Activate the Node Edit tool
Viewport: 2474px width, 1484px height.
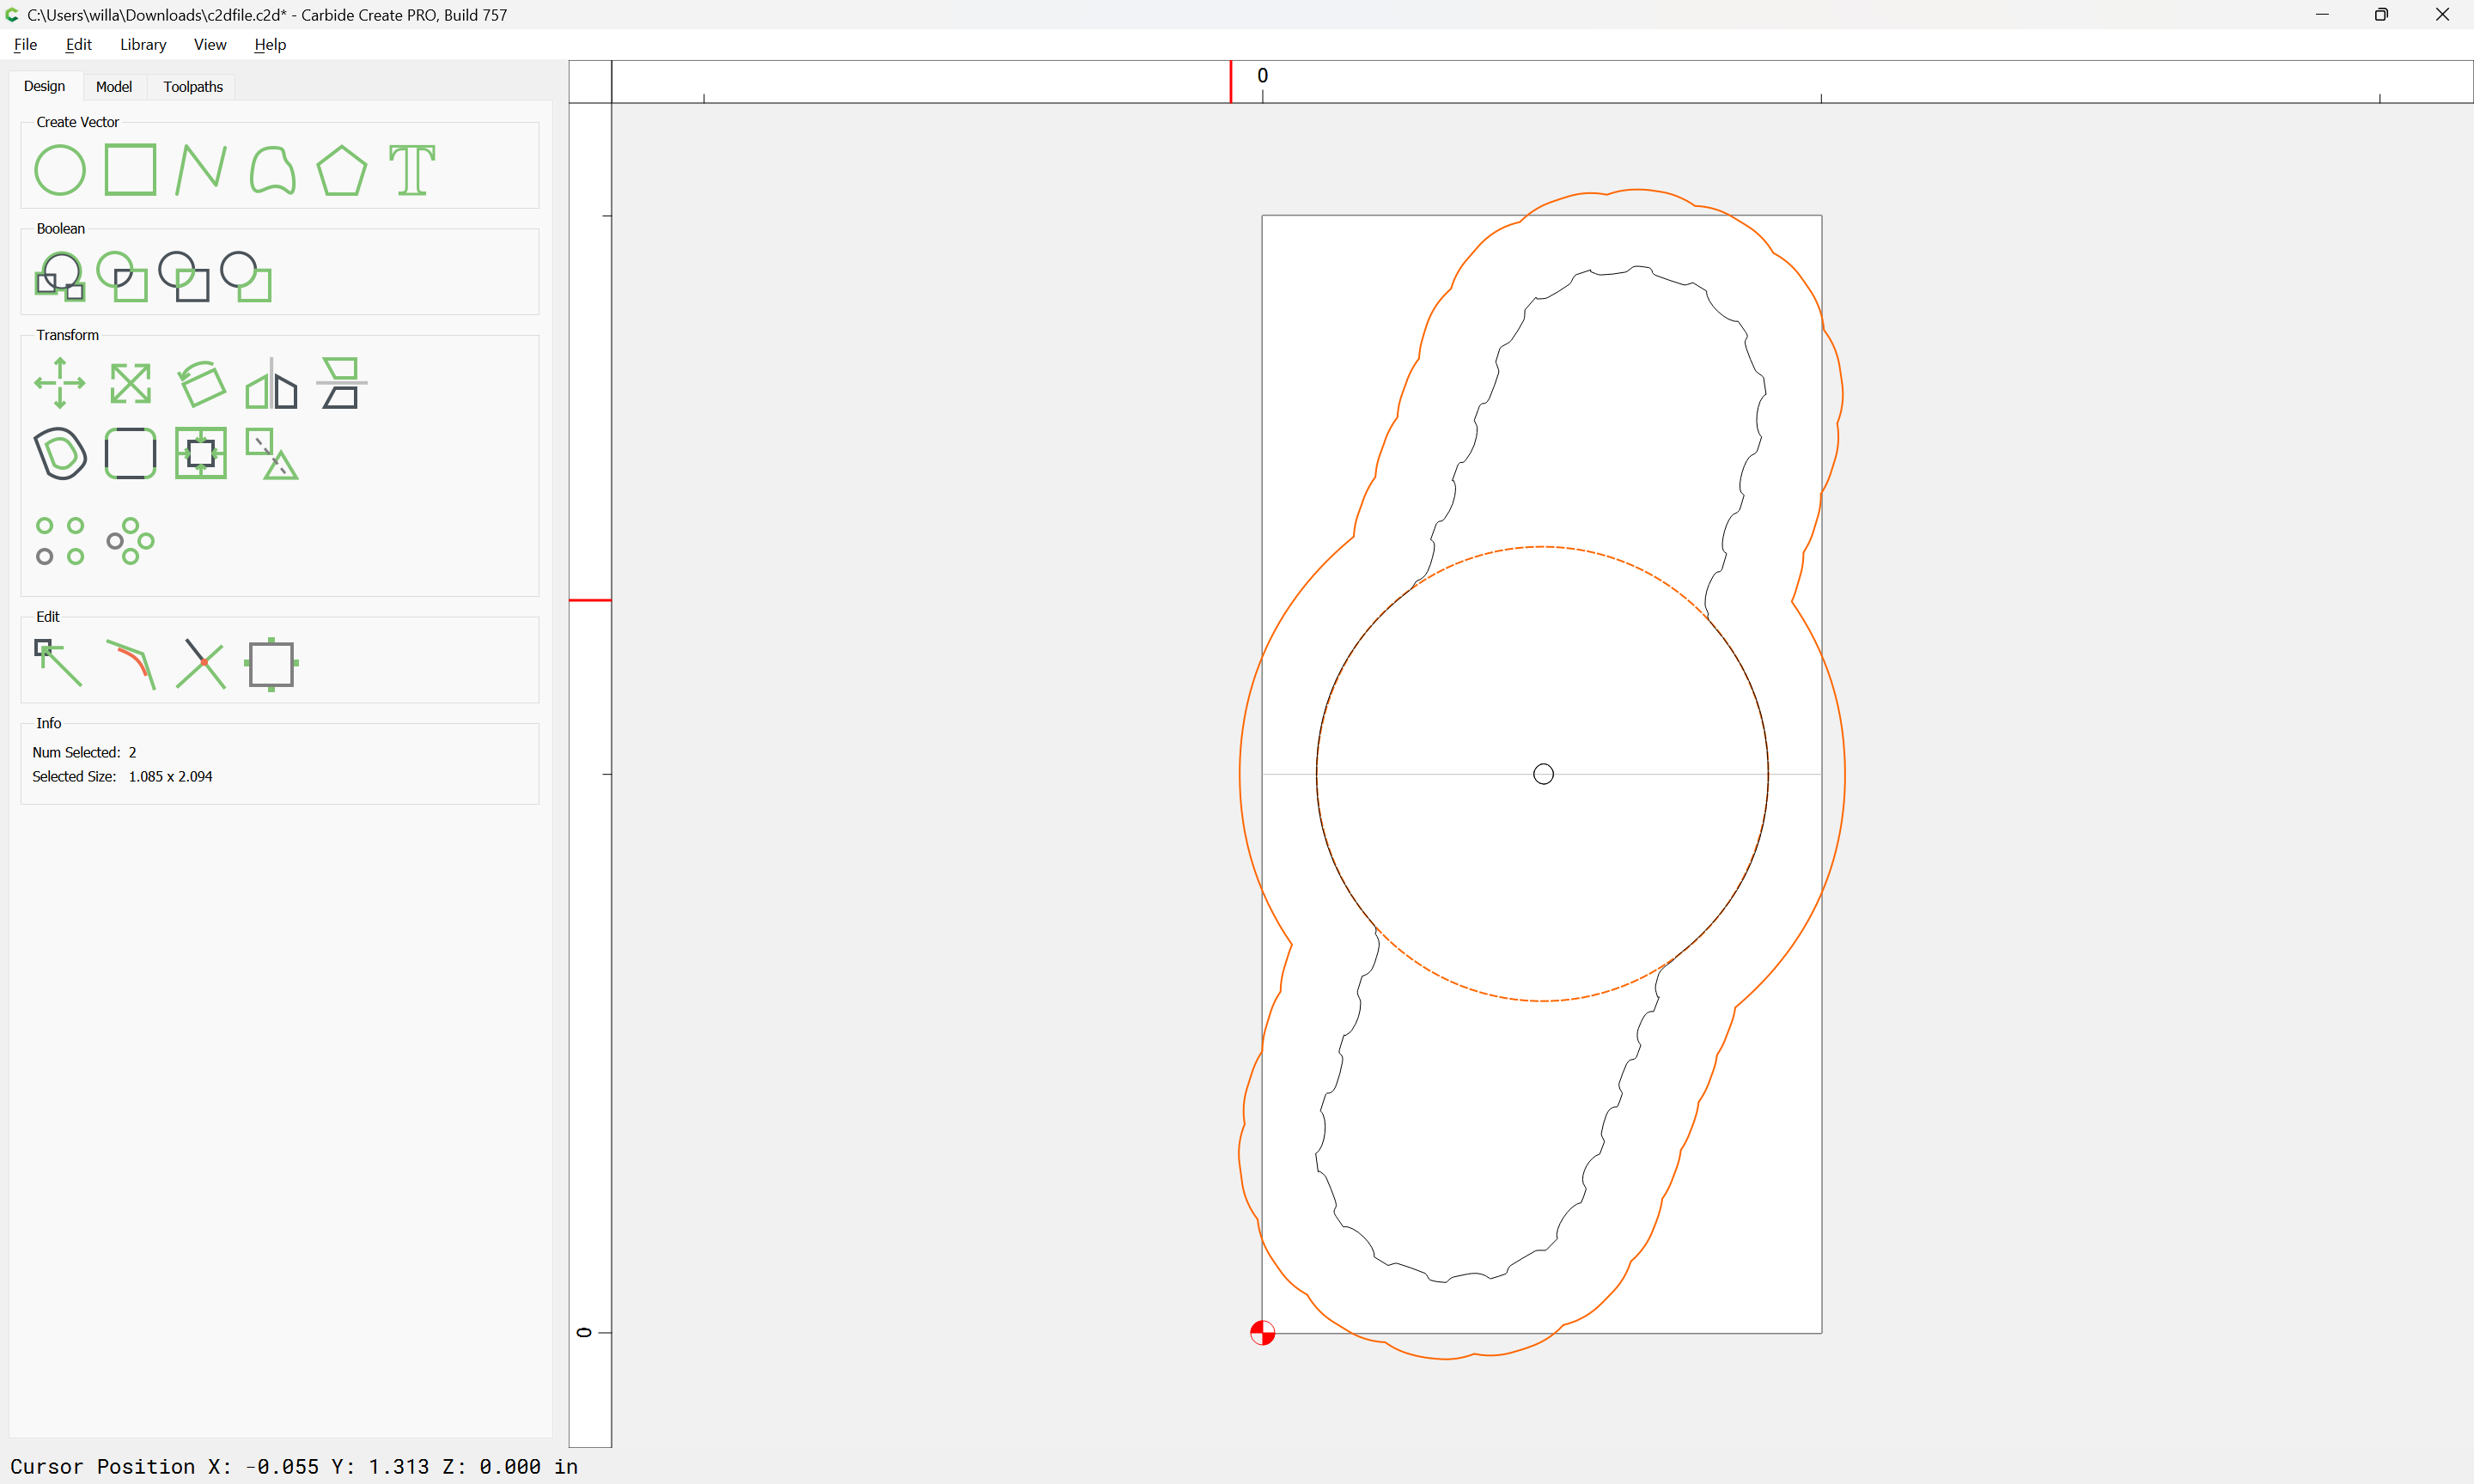tap(60, 664)
